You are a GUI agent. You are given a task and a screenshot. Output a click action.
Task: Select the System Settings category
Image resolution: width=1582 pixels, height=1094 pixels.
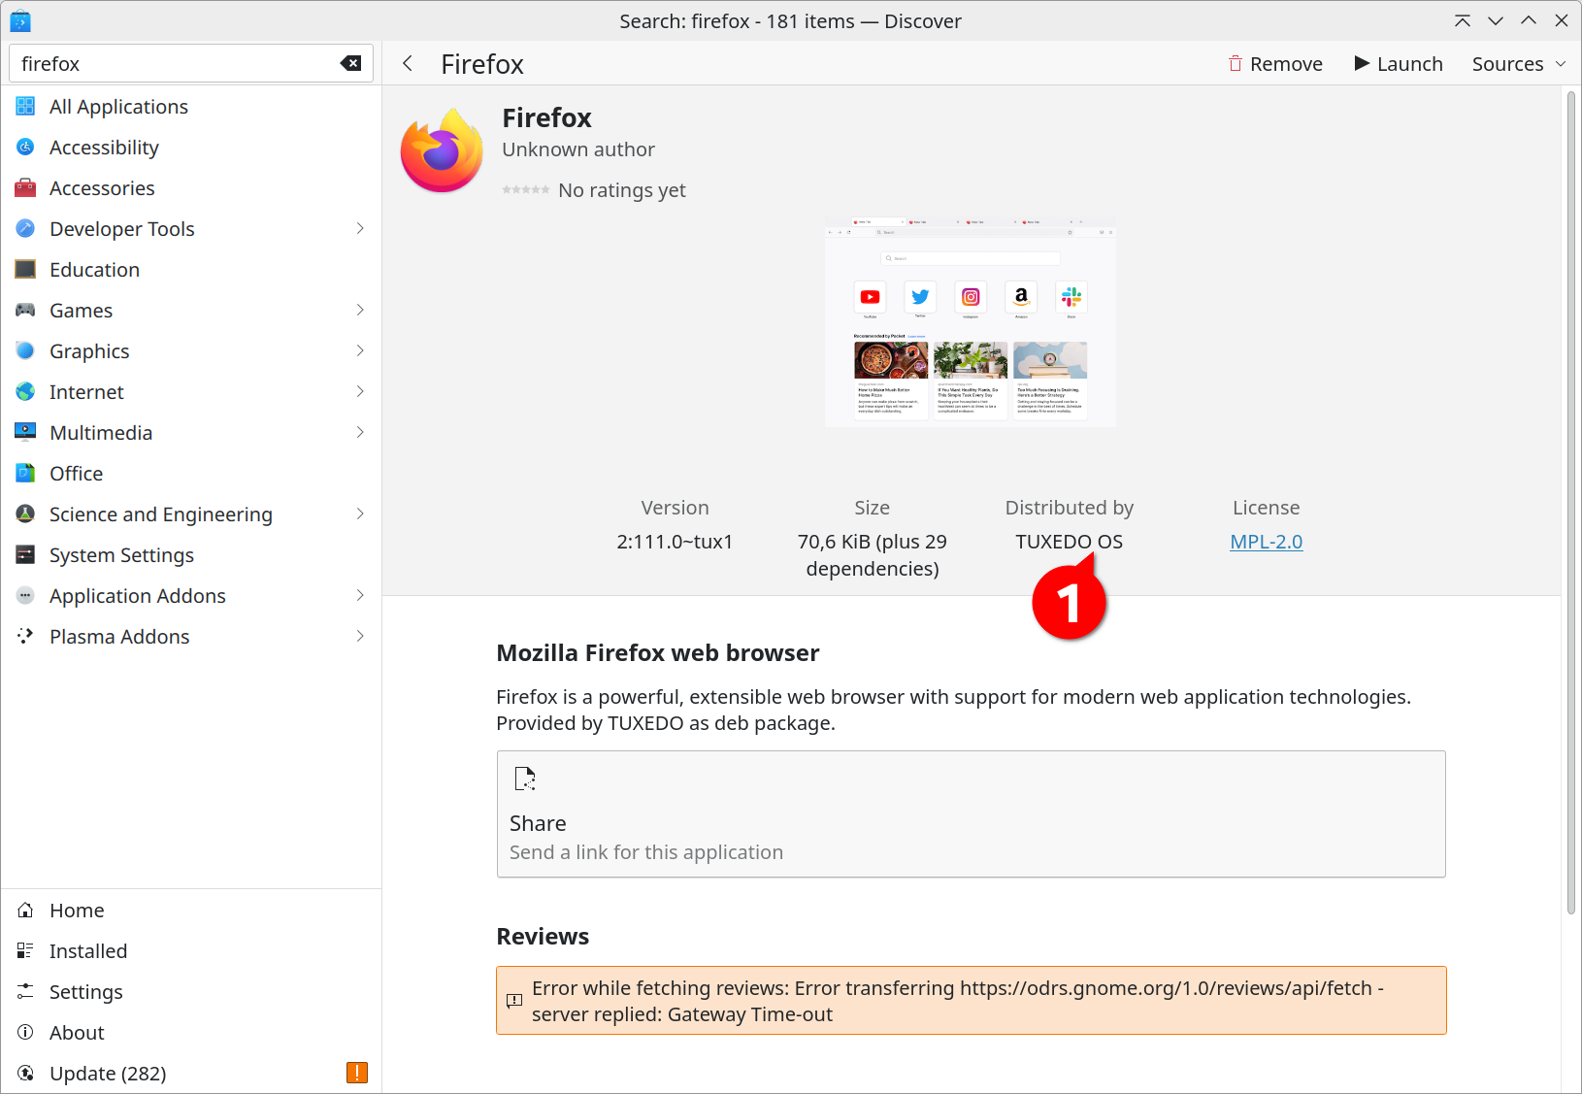(191, 555)
